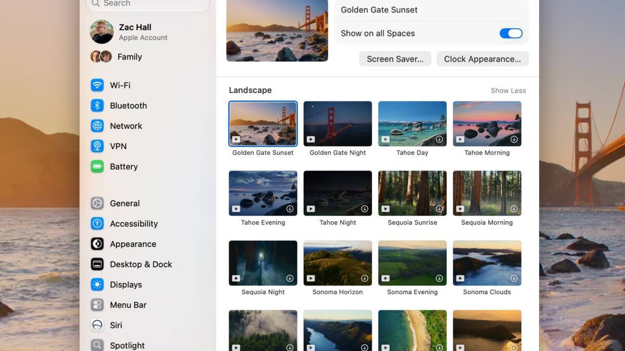Click download icon on Sonoma Horizon
Viewport: 625px width, 351px height.
[365, 278]
